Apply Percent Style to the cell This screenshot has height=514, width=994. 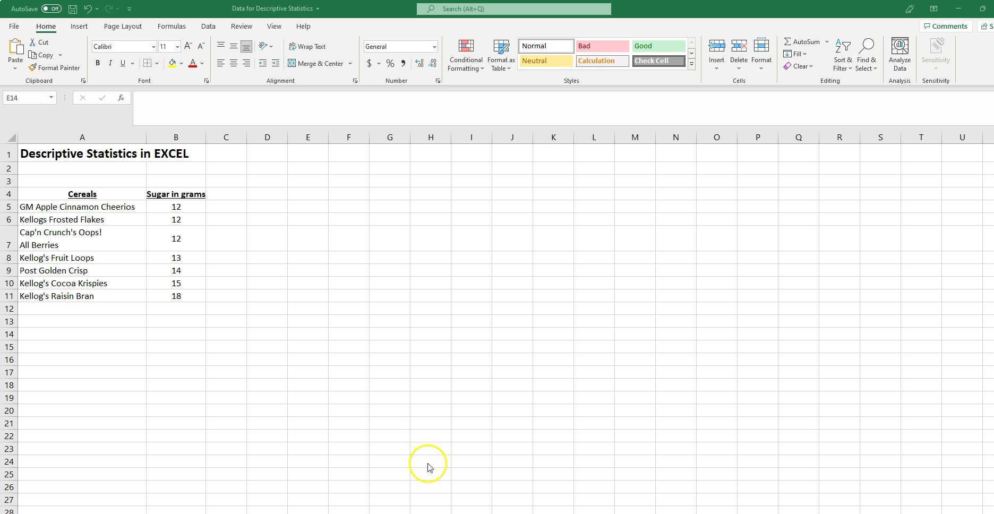[x=390, y=63]
